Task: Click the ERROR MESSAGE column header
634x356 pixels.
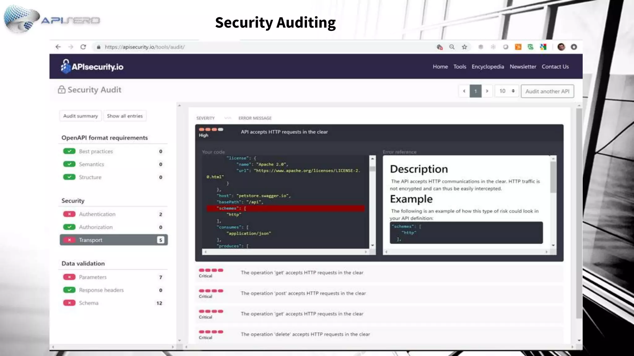Action: tap(255, 118)
